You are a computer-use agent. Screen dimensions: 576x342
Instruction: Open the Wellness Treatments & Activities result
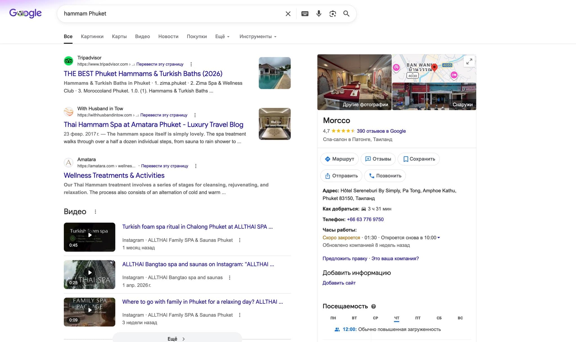pyautogui.click(x=114, y=175)
